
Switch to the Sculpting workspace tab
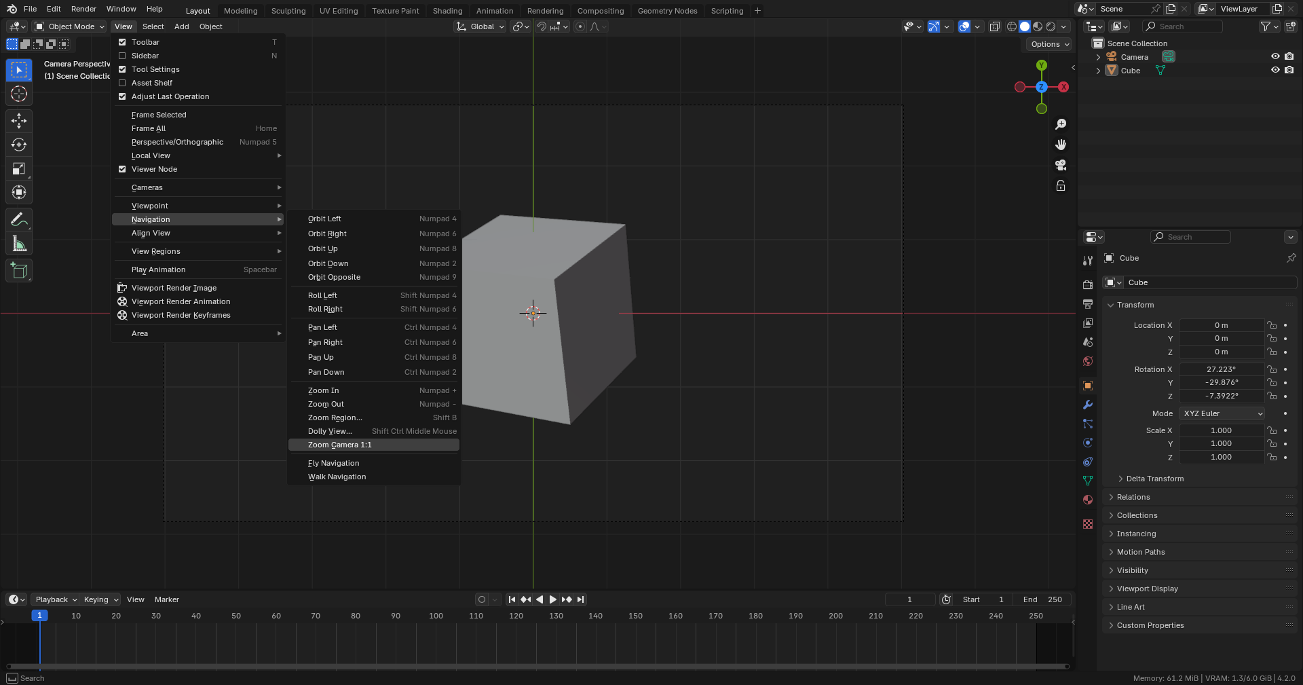pyautogui.click(x=288, y=11)
